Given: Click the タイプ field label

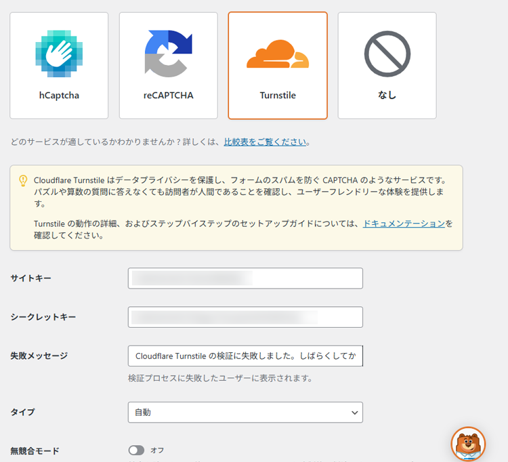Looking at the screenshot, I should [x=22, y=412].
